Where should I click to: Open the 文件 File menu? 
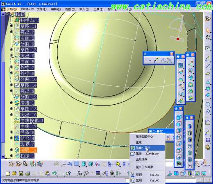[x=42, y=9]
